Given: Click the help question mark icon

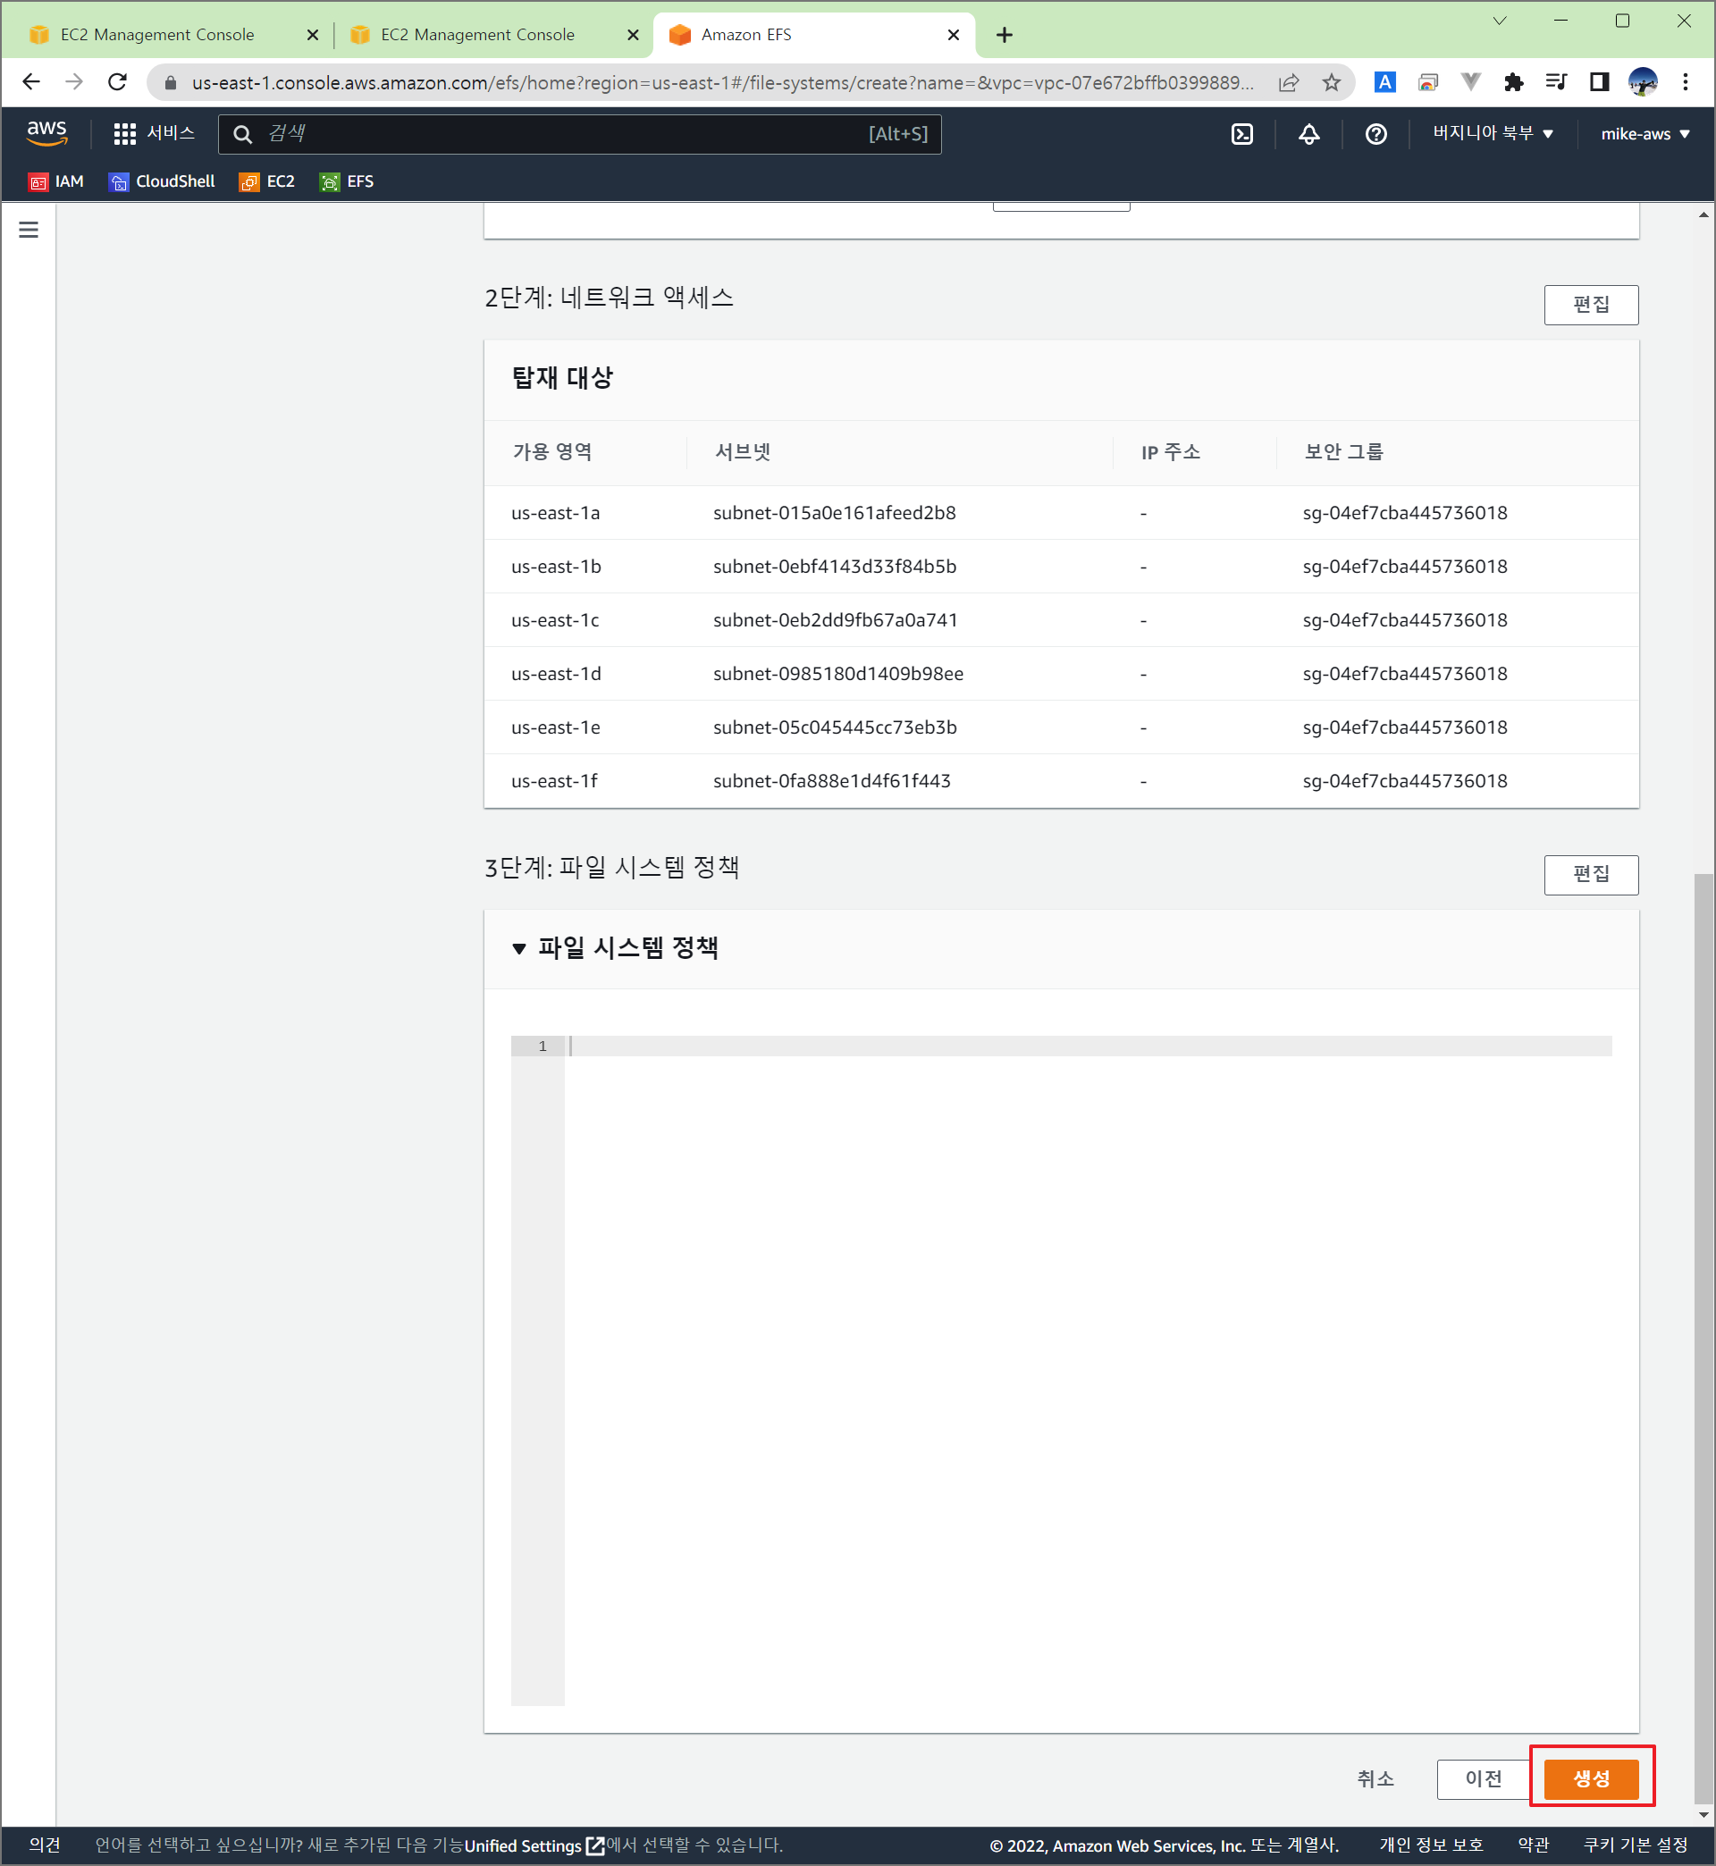Looking at the screenshot, I should pos(1375,134).
